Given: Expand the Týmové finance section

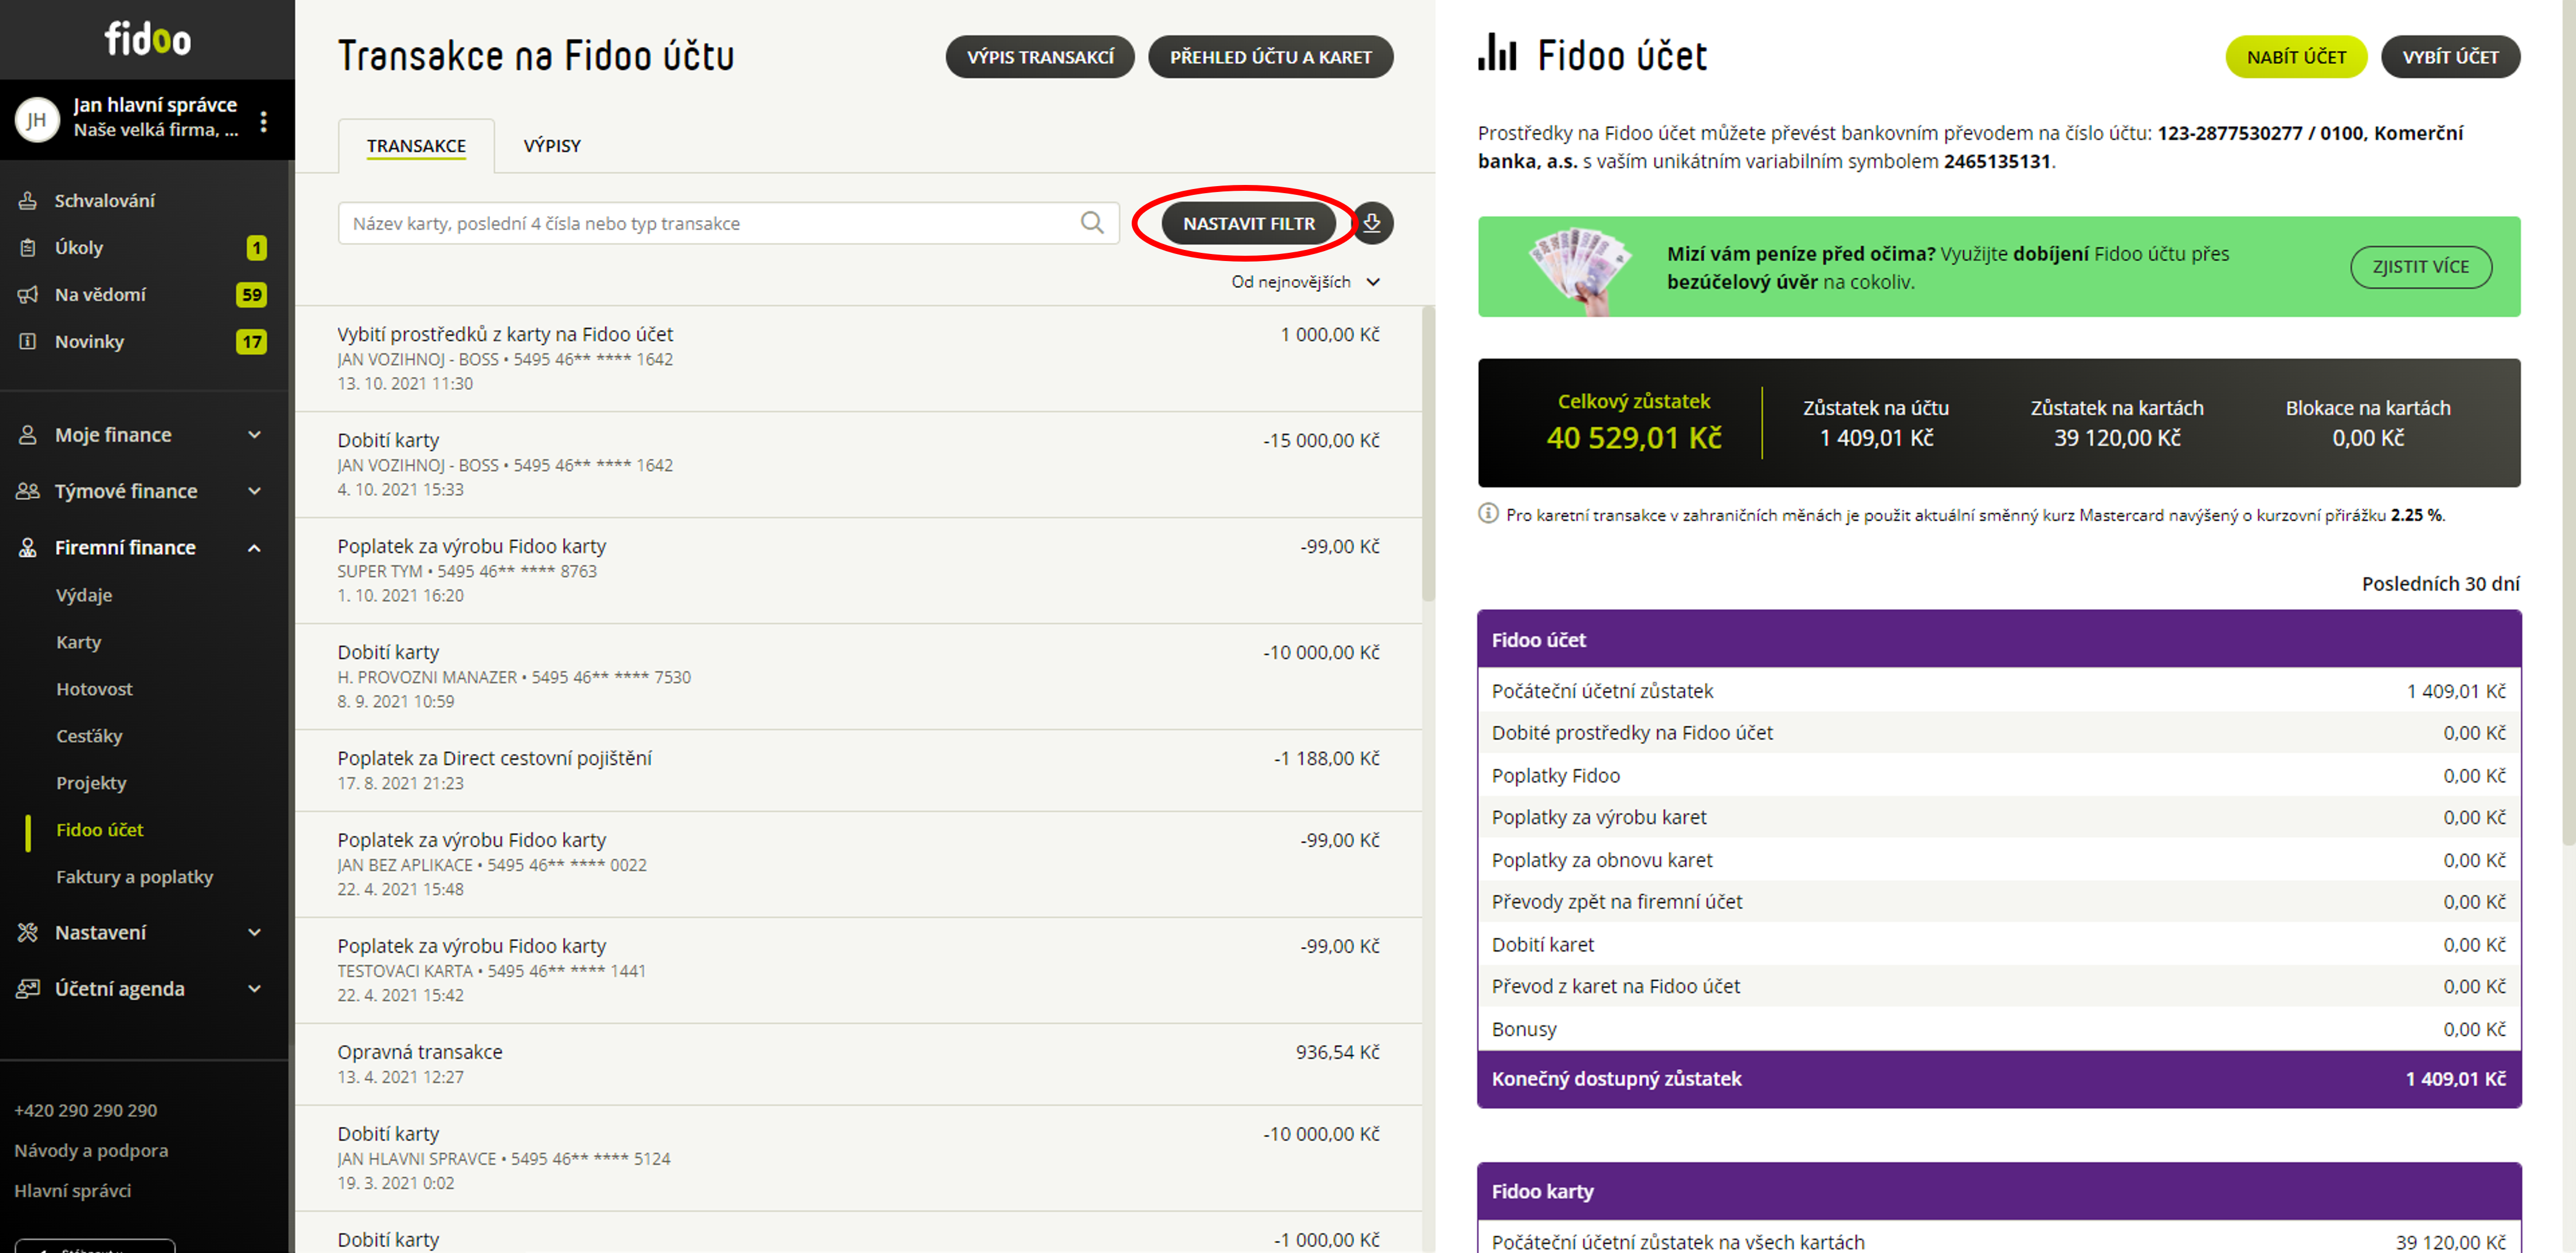Looking at the screenshot, I should [254, 491].
